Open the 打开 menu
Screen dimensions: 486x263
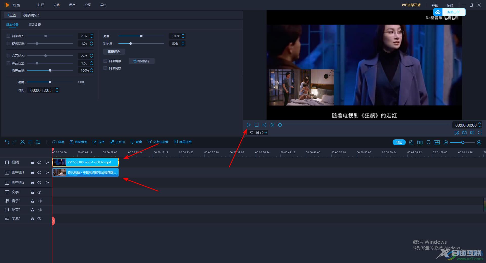[x=41, y=5]
